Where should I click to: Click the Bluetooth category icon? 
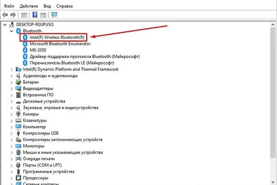point(18,31)
